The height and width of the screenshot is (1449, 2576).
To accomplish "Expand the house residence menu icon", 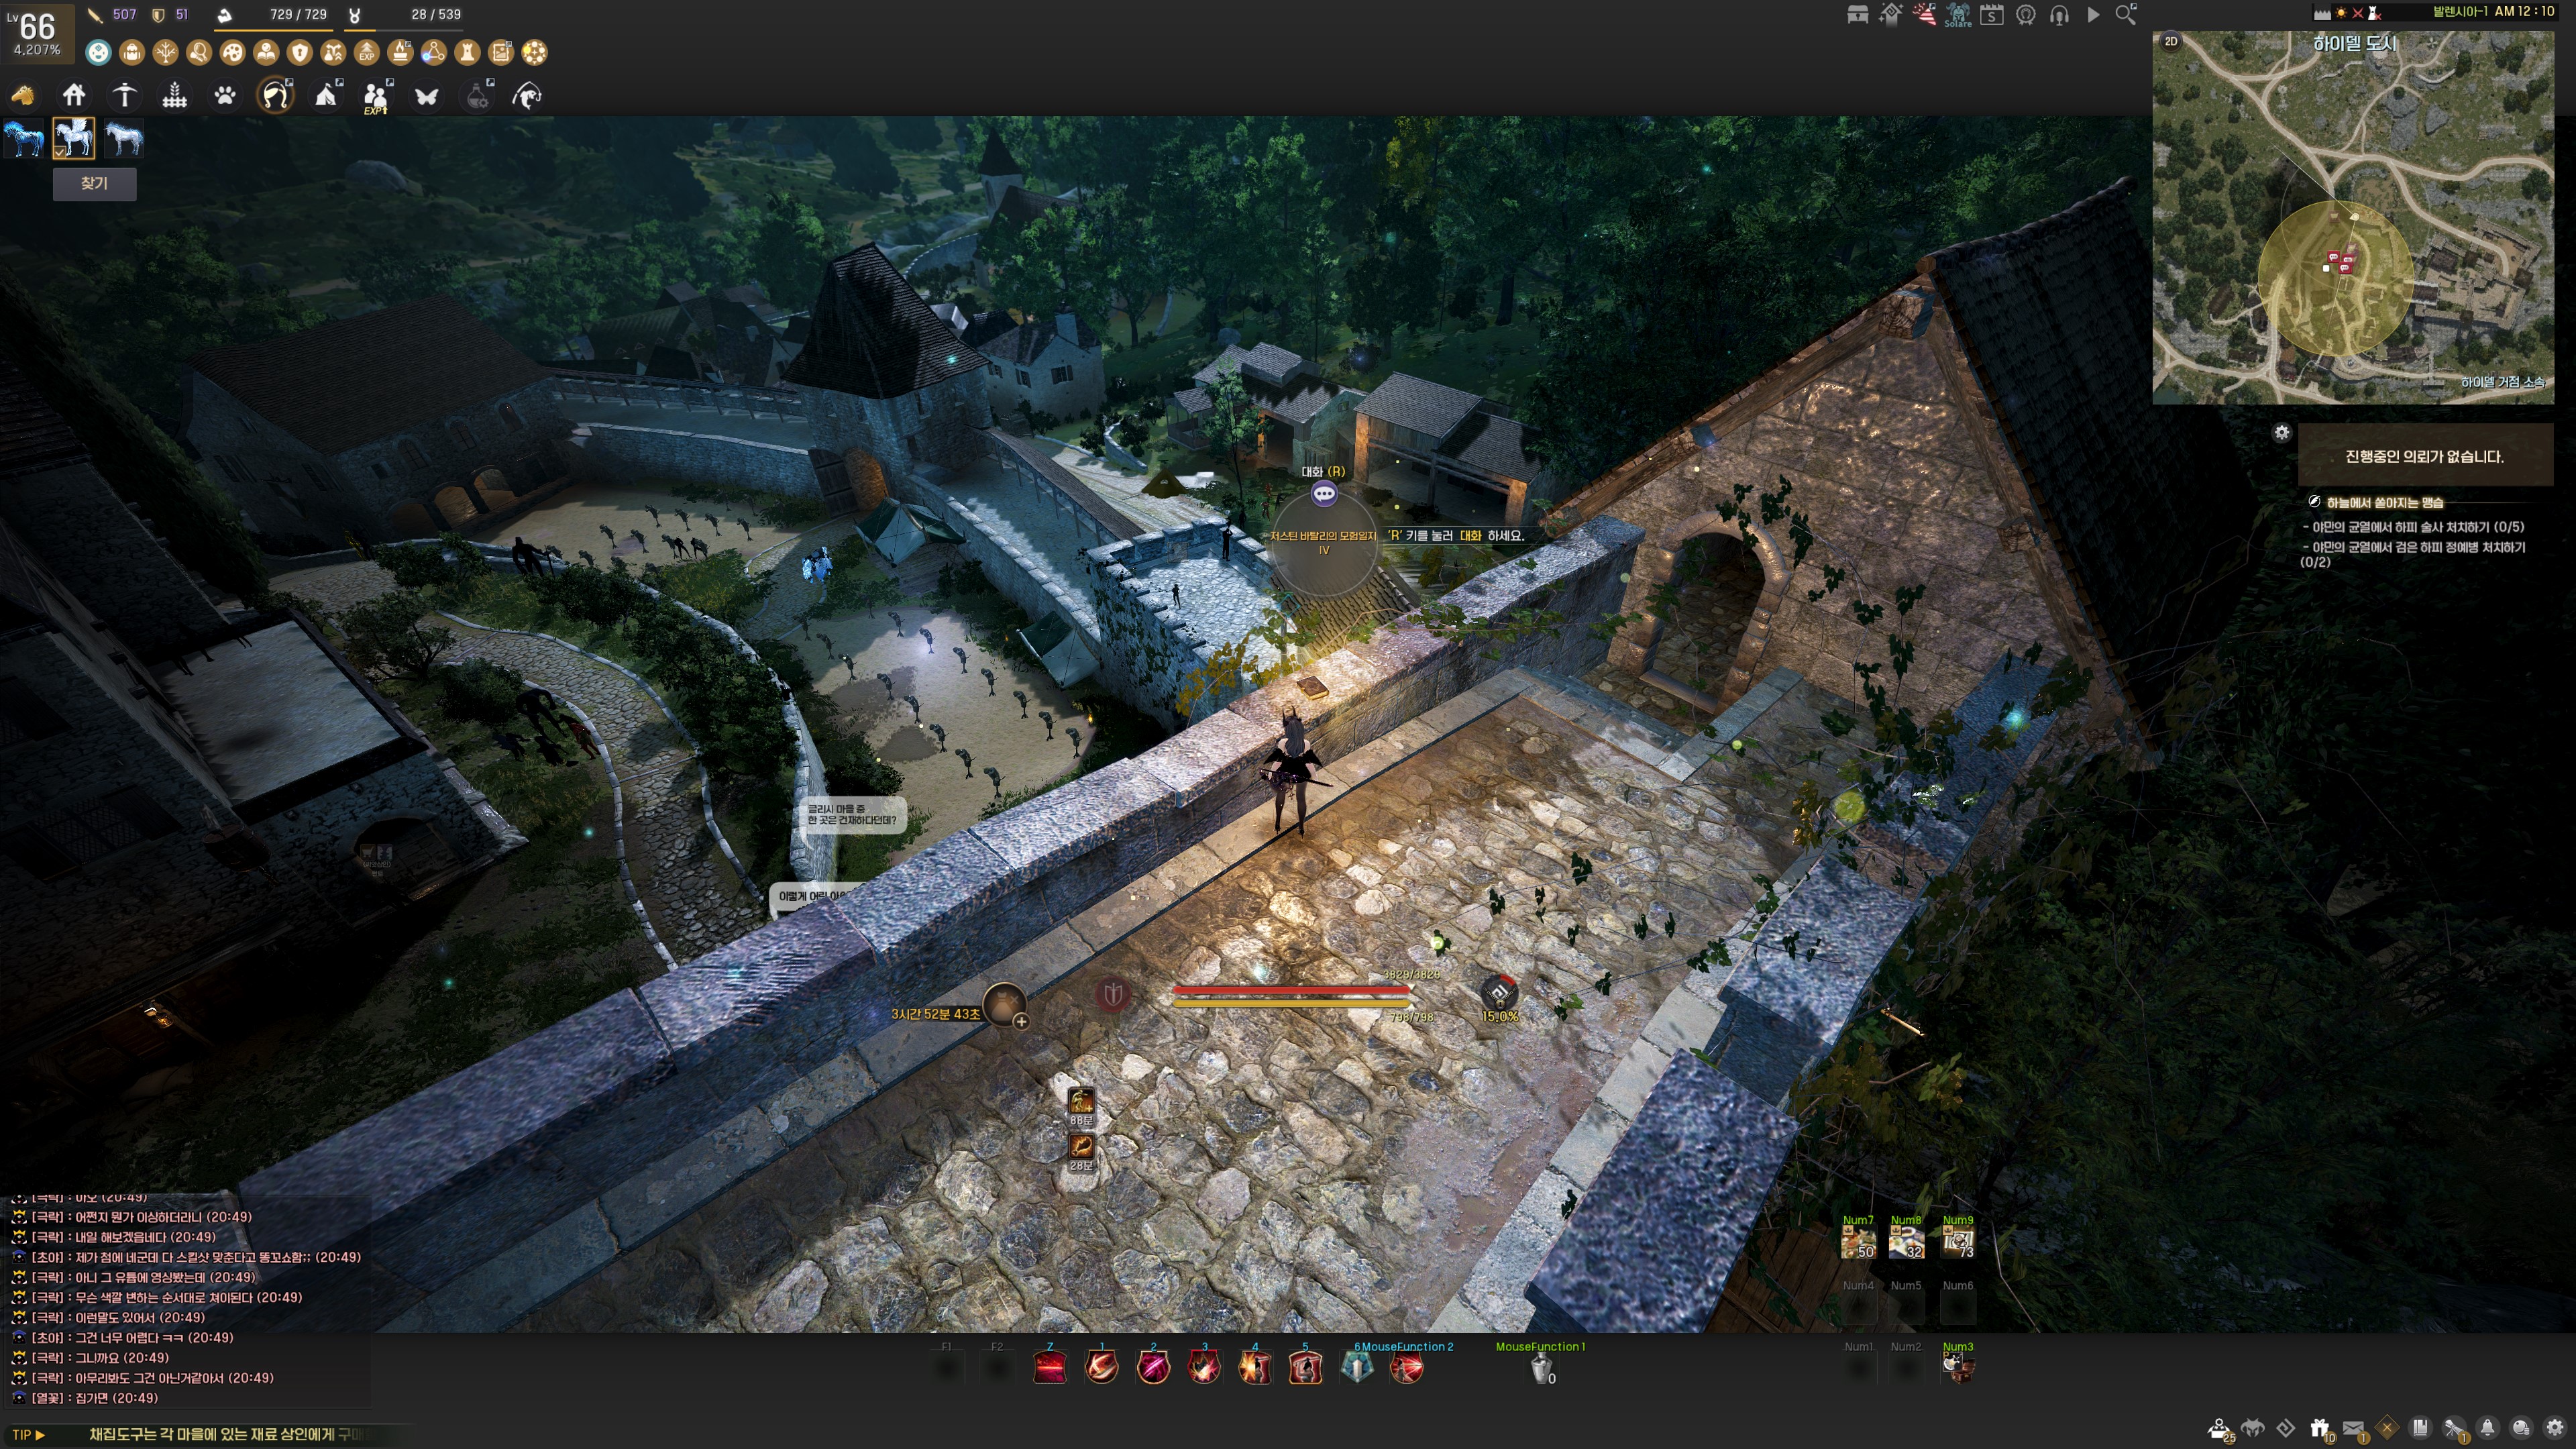I will click(74, 96).
